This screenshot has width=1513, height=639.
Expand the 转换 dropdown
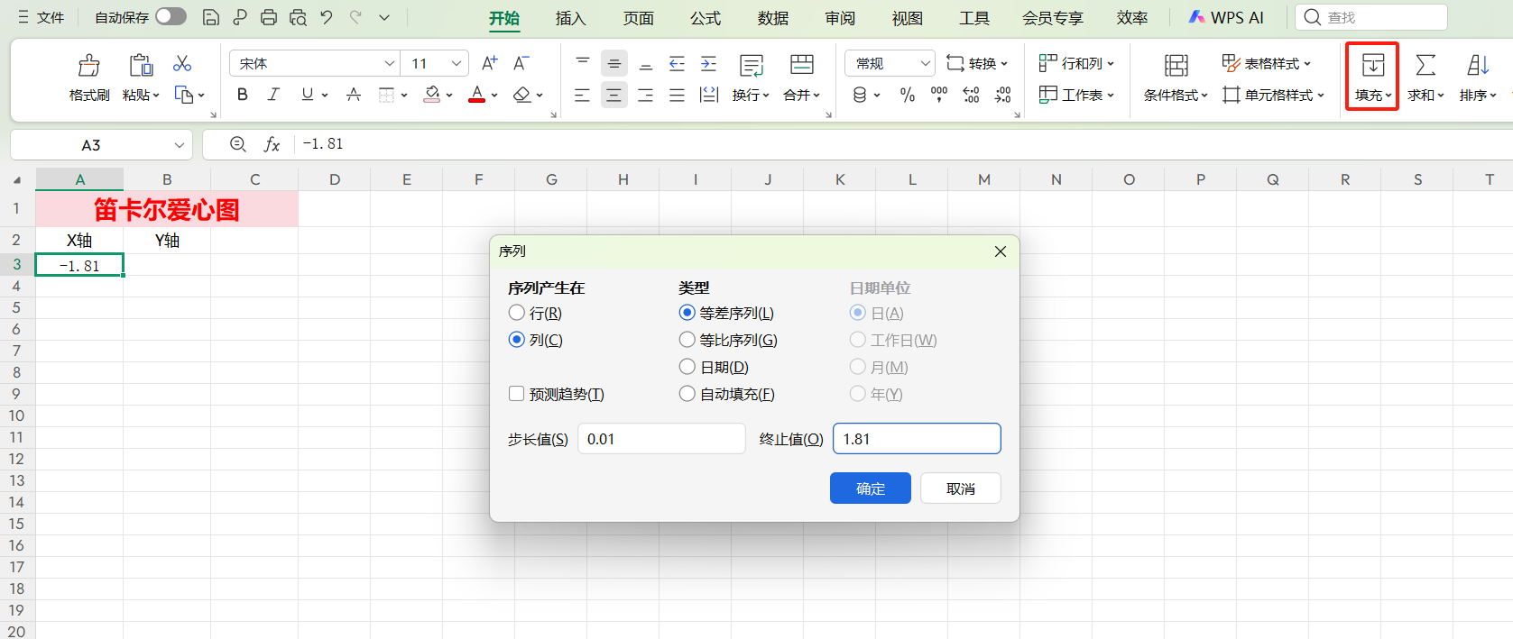[x=1004, y=64]
